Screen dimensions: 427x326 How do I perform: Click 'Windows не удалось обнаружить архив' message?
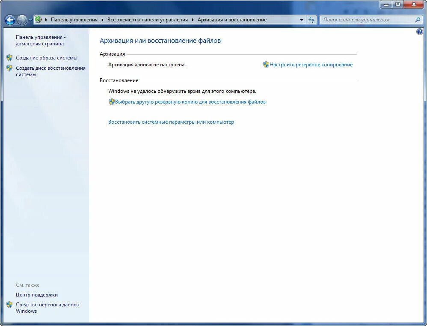tap(182, 91)
